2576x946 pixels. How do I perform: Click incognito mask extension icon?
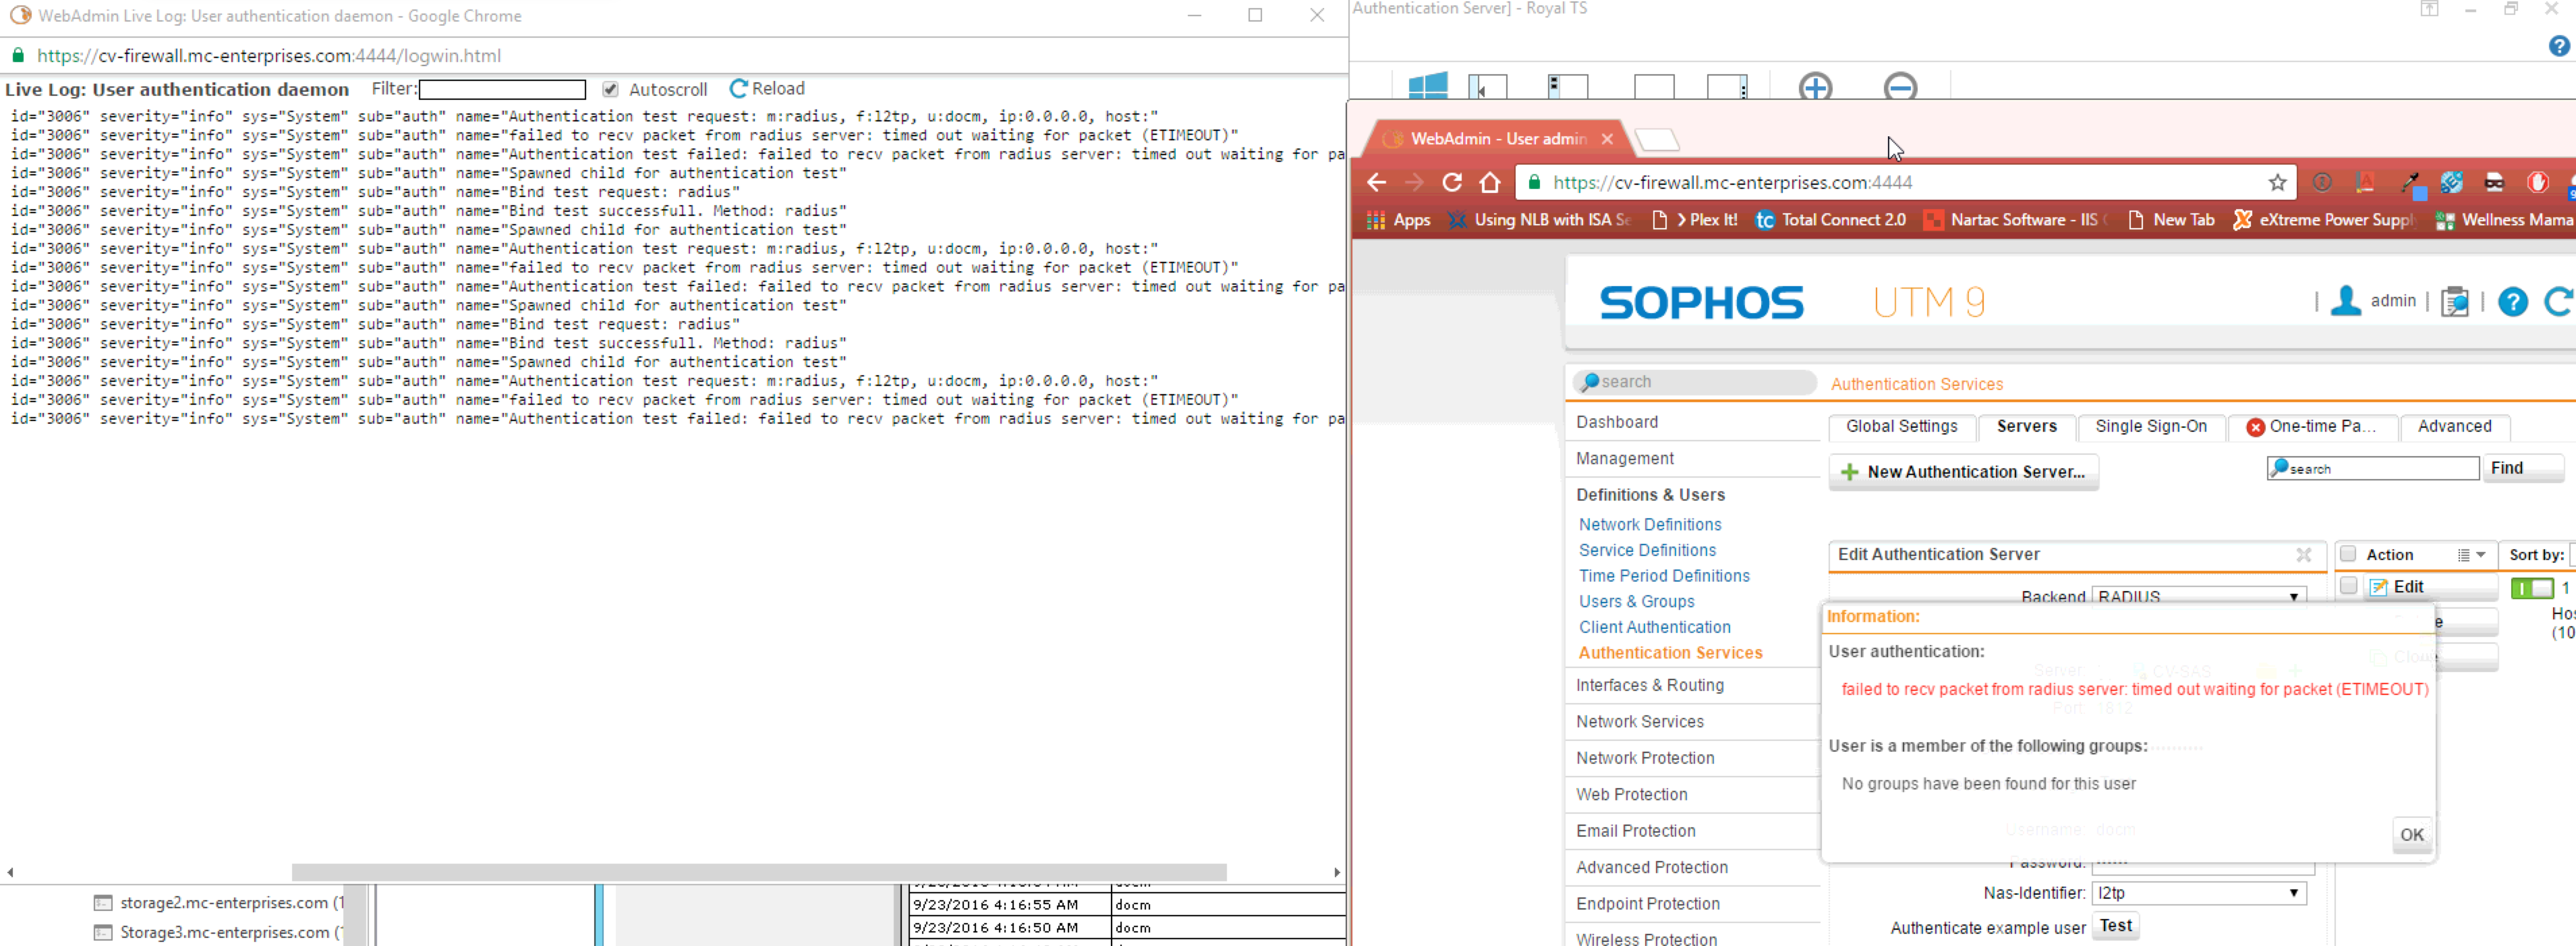2495,182
